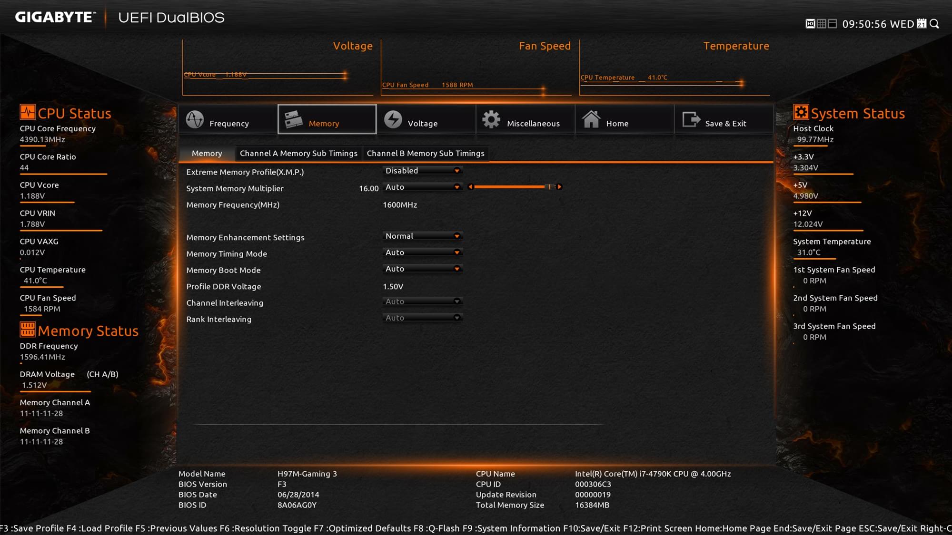Open Rank Interleaving dropdown
This screenshot has height=535, width=952.
[422, 318]
